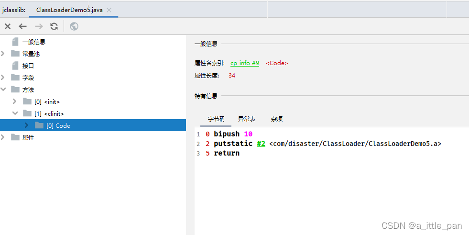Click the [0] Code folder icon
The image size is (469, 235).
39,125
